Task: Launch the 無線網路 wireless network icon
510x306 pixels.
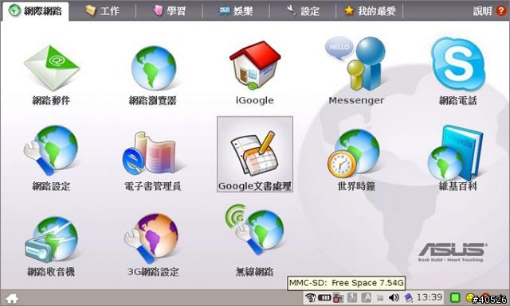Action: pyautogui.click(x=255, y=240)
